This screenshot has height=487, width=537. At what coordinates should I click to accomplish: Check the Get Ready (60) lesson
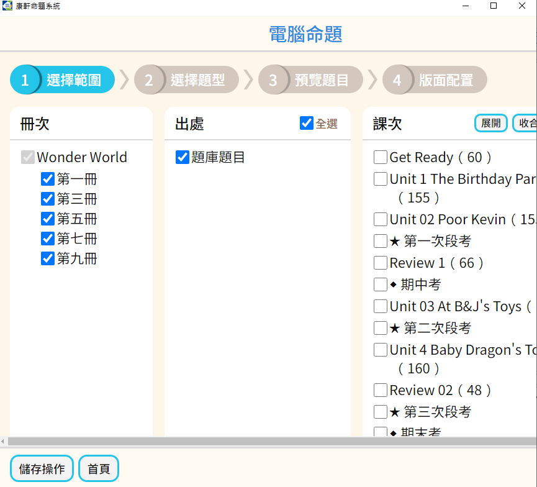[x=381, y=157]
